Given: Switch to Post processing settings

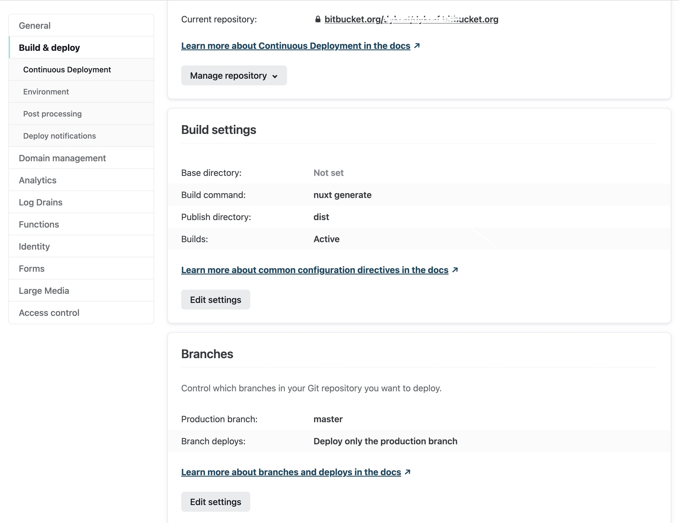Looking at the screenshot, I should (x=52, y=114).
